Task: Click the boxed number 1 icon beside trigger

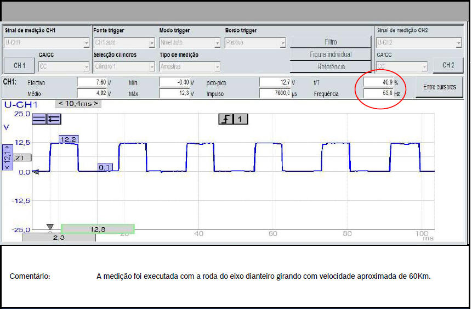Action: 241,119
